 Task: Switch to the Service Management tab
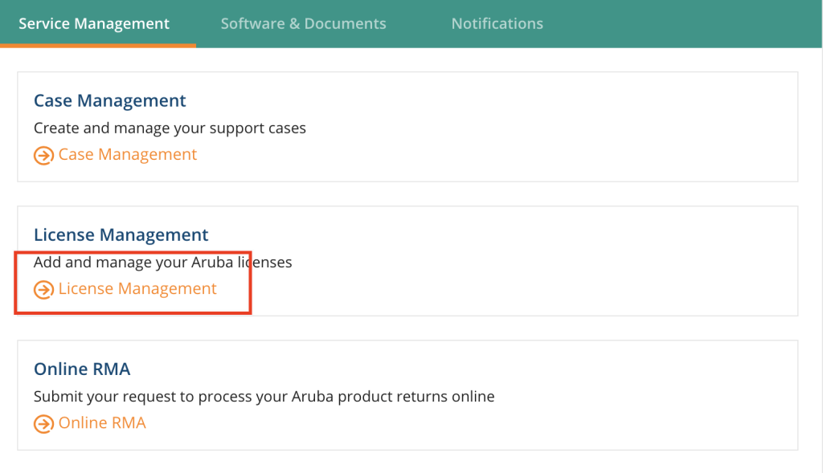pyautogui.click(x=94, y=23)
